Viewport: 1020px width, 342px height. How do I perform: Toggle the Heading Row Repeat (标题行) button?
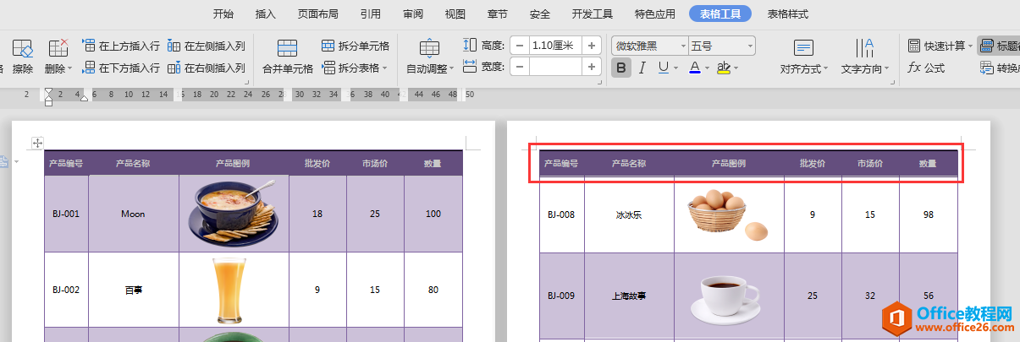click(999, 46)
